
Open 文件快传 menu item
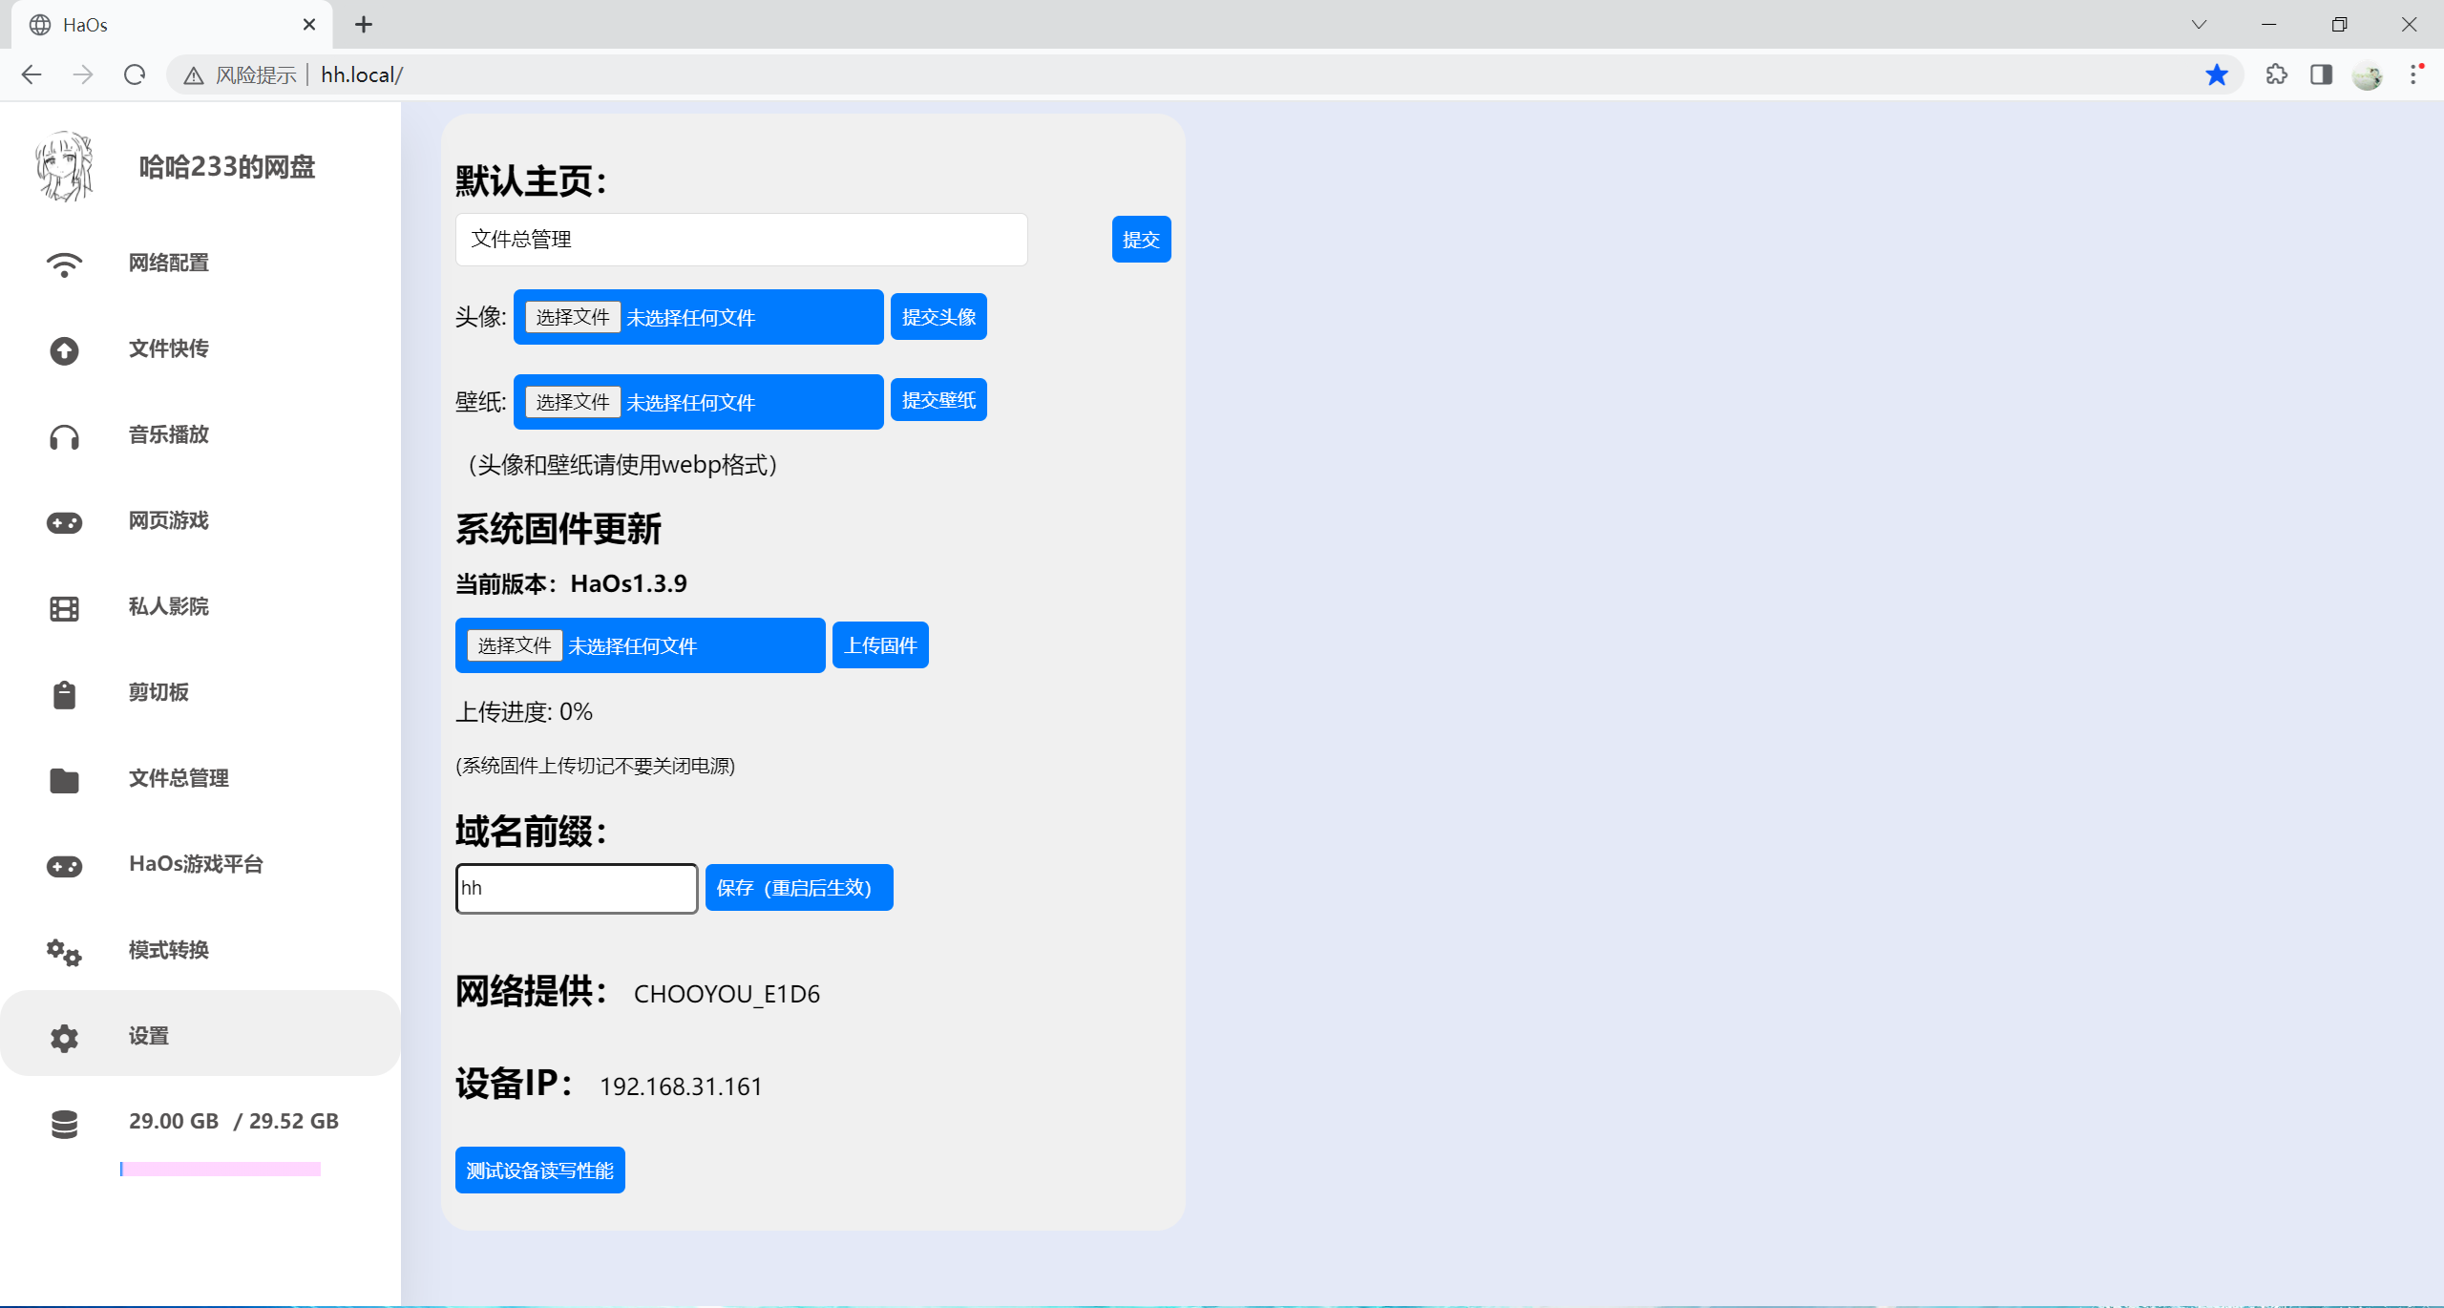[x=200, y=348]
